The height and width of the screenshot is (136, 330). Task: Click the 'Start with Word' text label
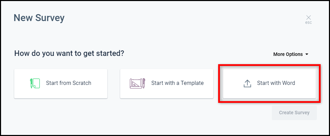click(x=276, y=83)
